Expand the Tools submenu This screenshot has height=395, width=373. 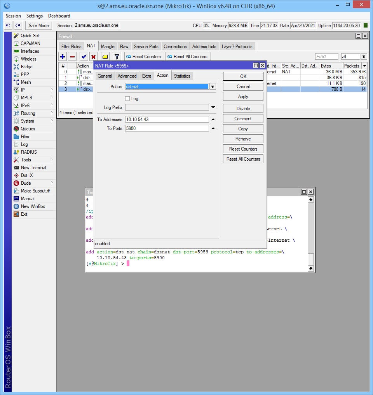tap(52, 160)
